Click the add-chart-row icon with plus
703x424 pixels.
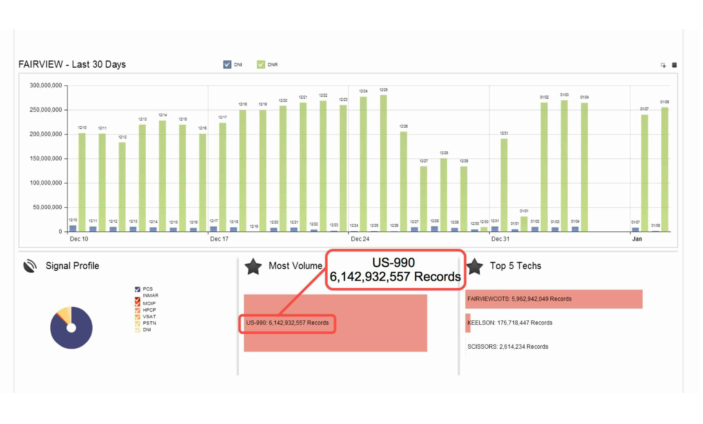[663, 65]
